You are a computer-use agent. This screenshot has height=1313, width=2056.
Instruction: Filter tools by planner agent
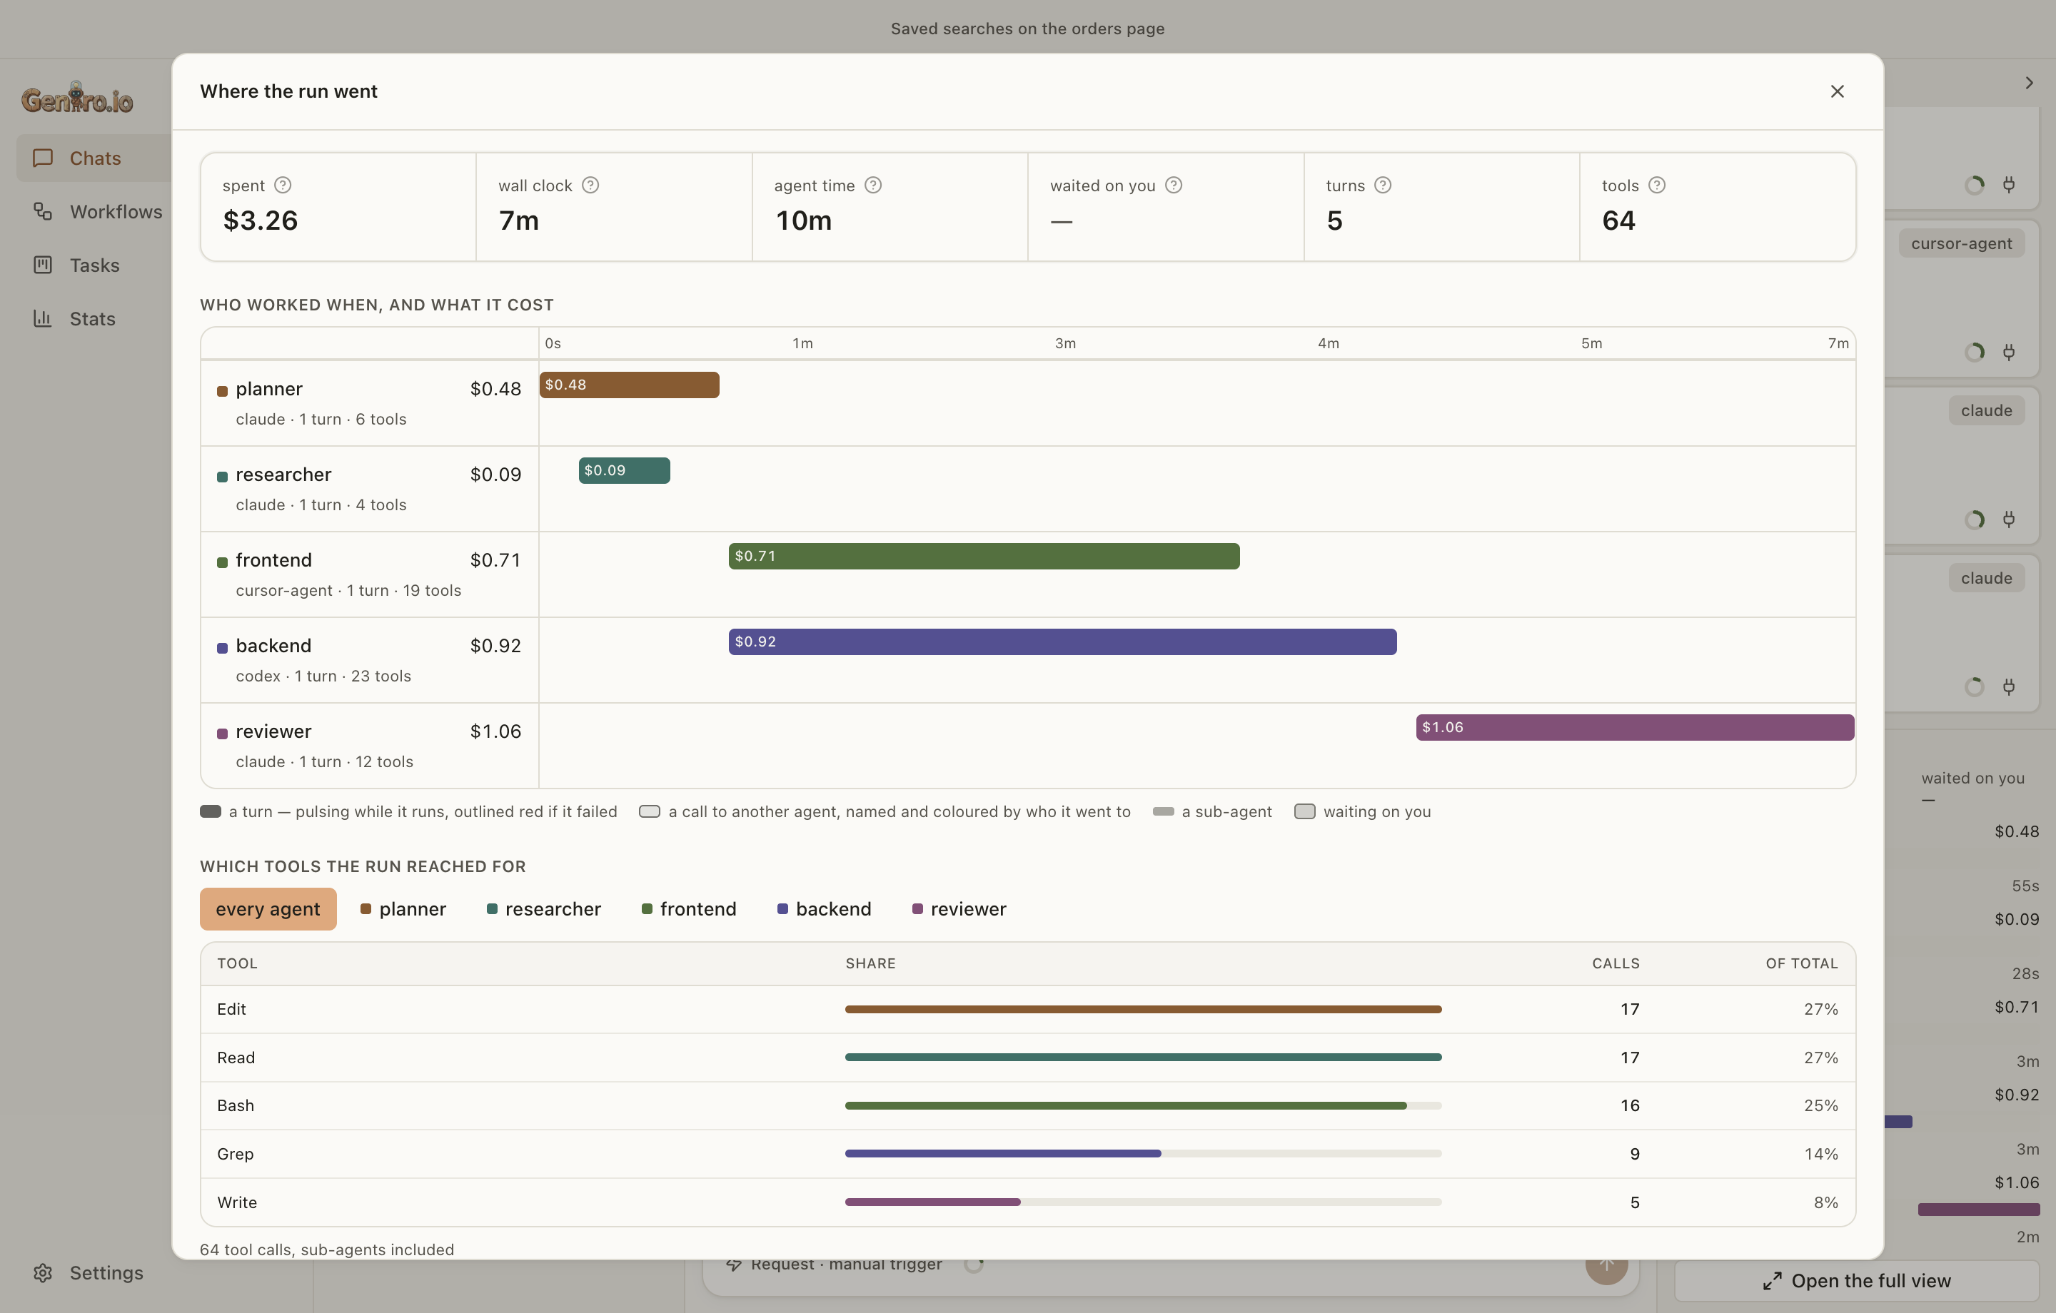(x=403, y=908)
